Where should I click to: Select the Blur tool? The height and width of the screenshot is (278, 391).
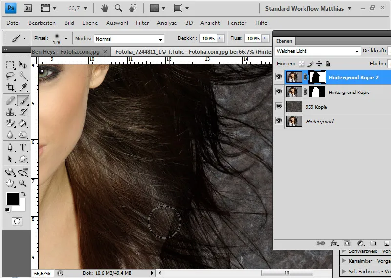[x=10, y=135]
